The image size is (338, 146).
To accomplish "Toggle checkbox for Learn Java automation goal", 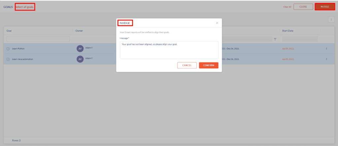I will [8, 59].
